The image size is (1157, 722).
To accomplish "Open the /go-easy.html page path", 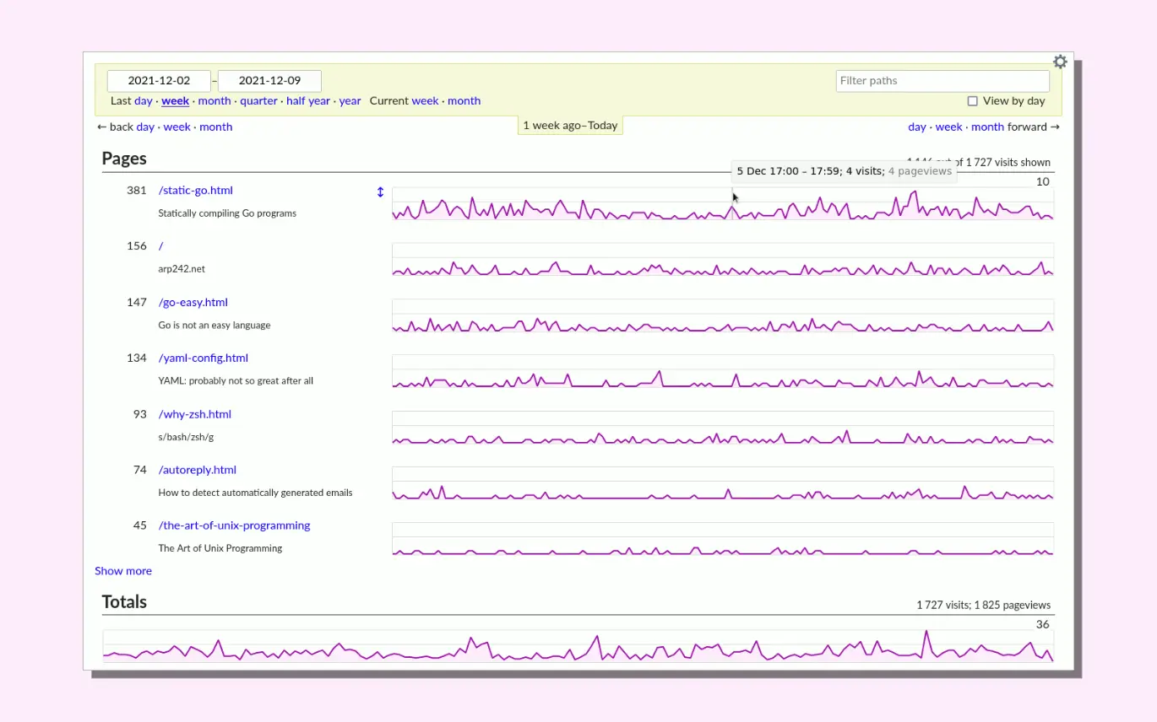I will [193, 303].
